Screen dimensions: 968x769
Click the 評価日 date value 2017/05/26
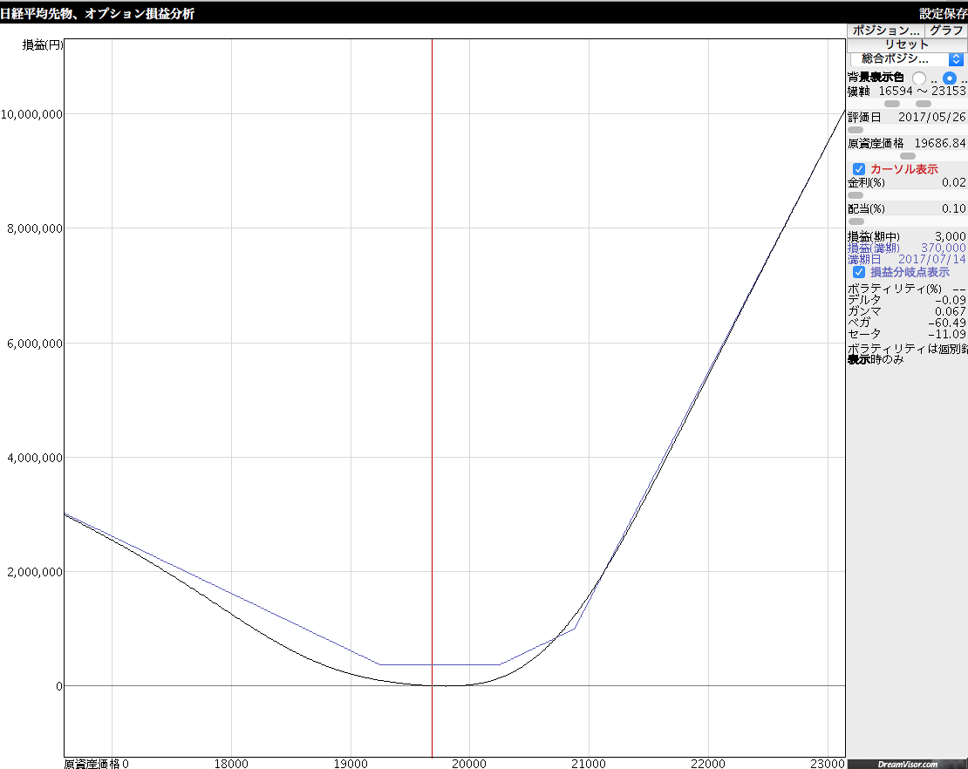[x=931, y=117]
